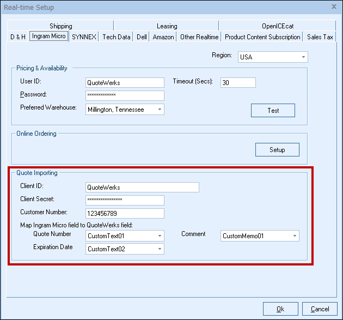Viewport: 343px width, 320px height.
Task: Focus the Password field
Action: click(x=125, y=95)
